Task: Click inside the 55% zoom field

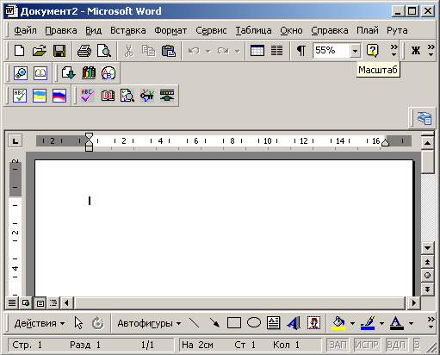Action: (332, 51)
